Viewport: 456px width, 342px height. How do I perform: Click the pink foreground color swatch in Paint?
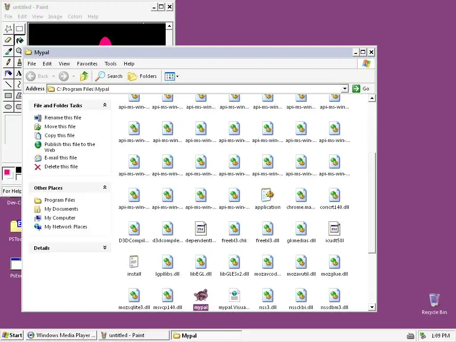click(7, 172)
